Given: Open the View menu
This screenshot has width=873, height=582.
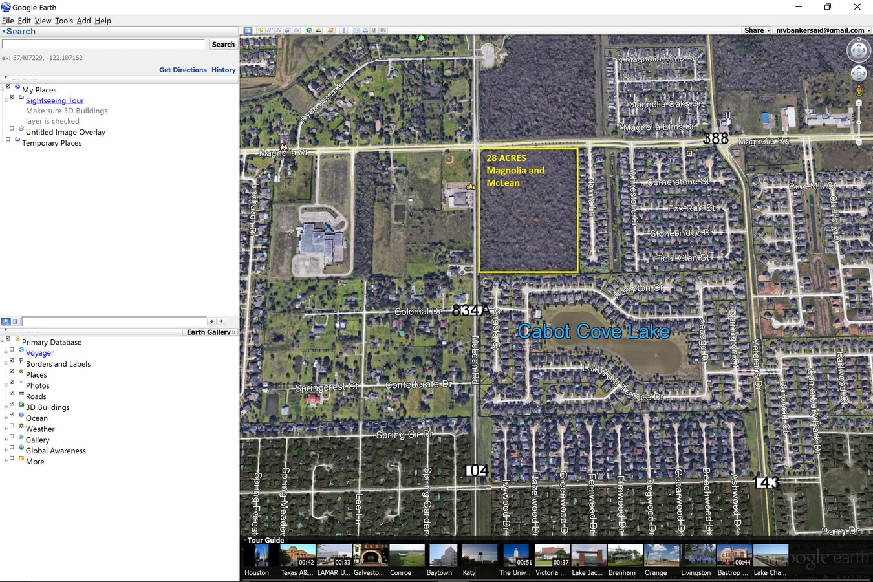Looking at the screenshot, I should 43,20.
